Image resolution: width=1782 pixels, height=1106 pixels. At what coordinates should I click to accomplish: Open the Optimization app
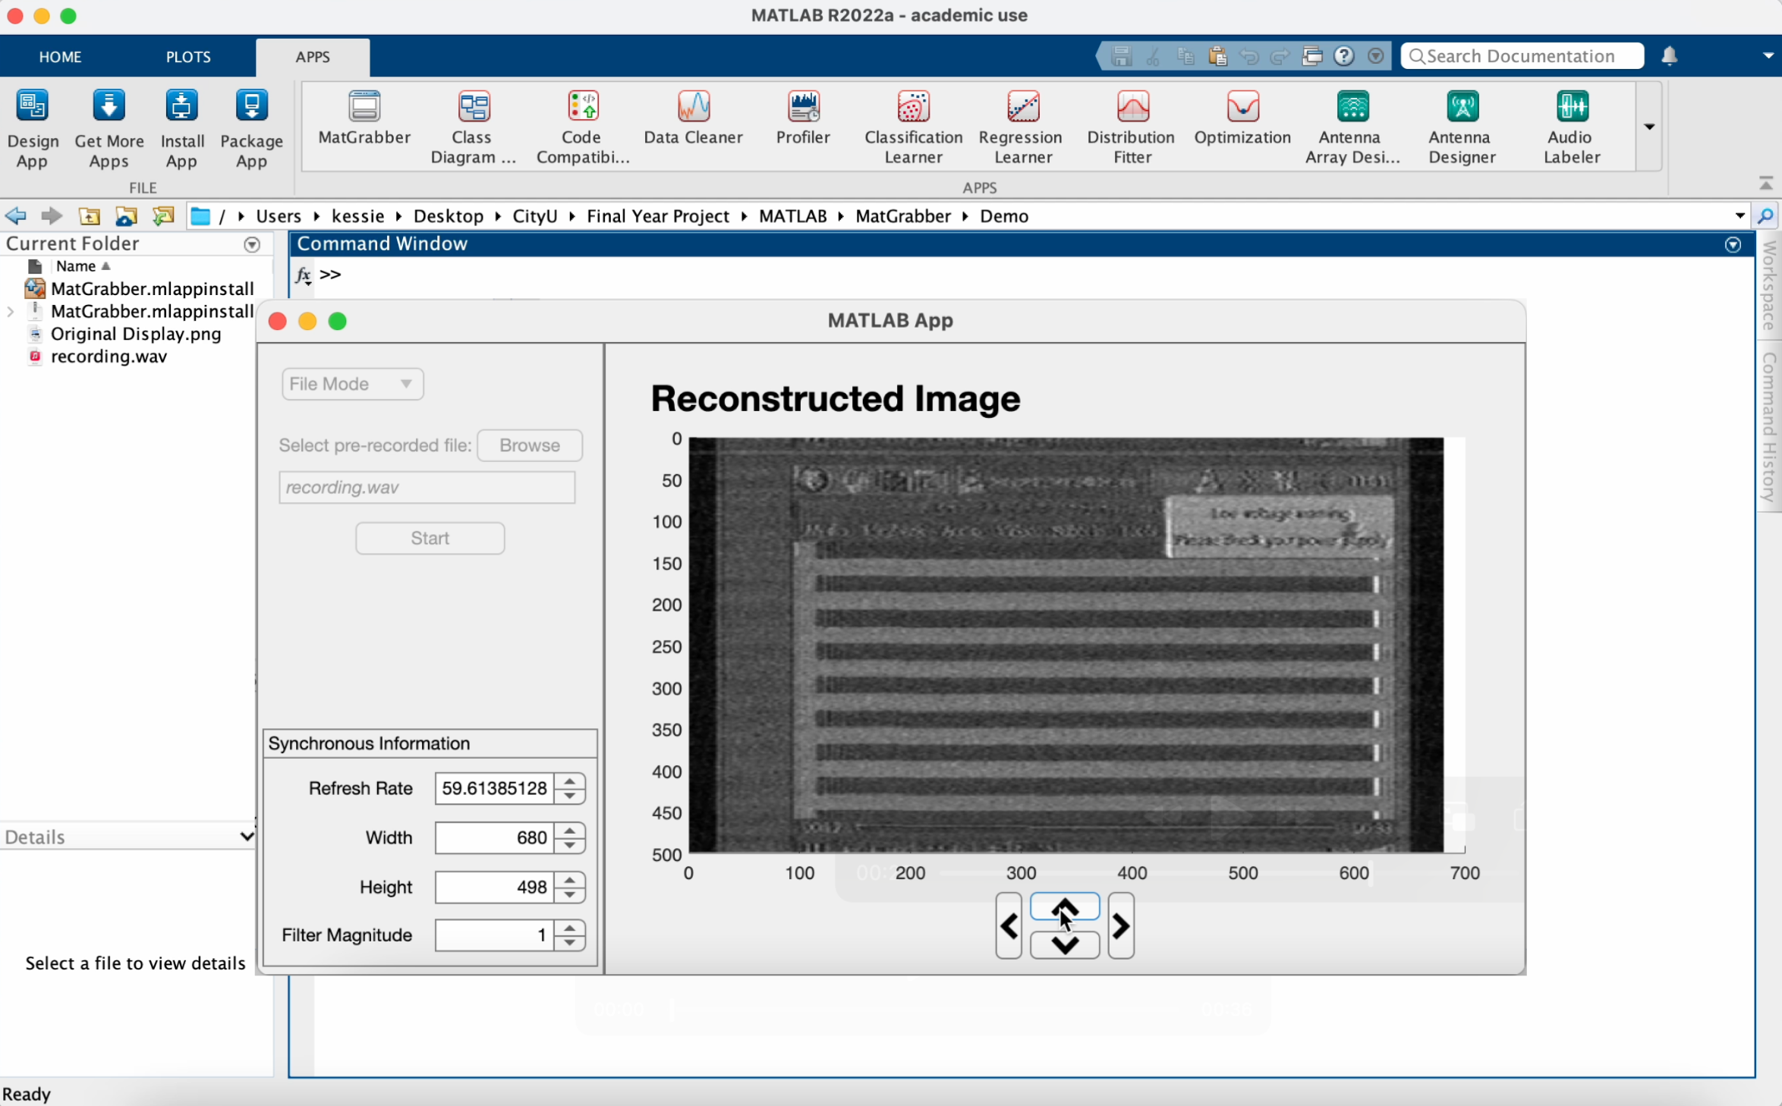pyautogui.click(x=1242, y=118)
